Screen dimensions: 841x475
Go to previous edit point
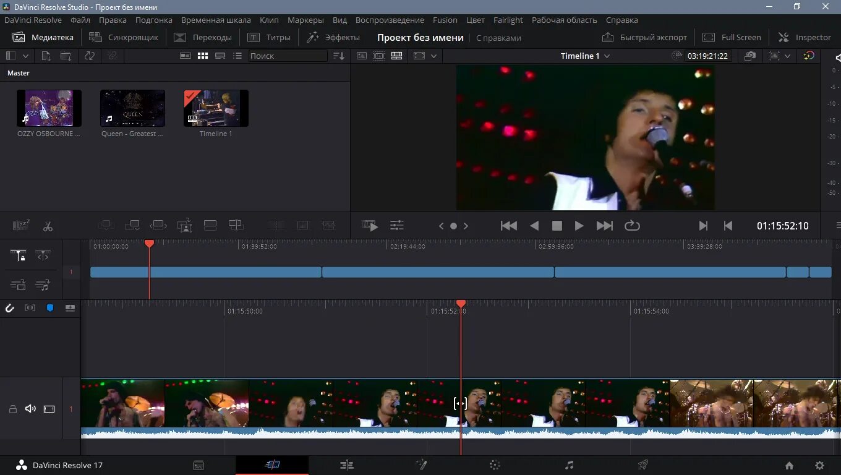tap(728, 226)
